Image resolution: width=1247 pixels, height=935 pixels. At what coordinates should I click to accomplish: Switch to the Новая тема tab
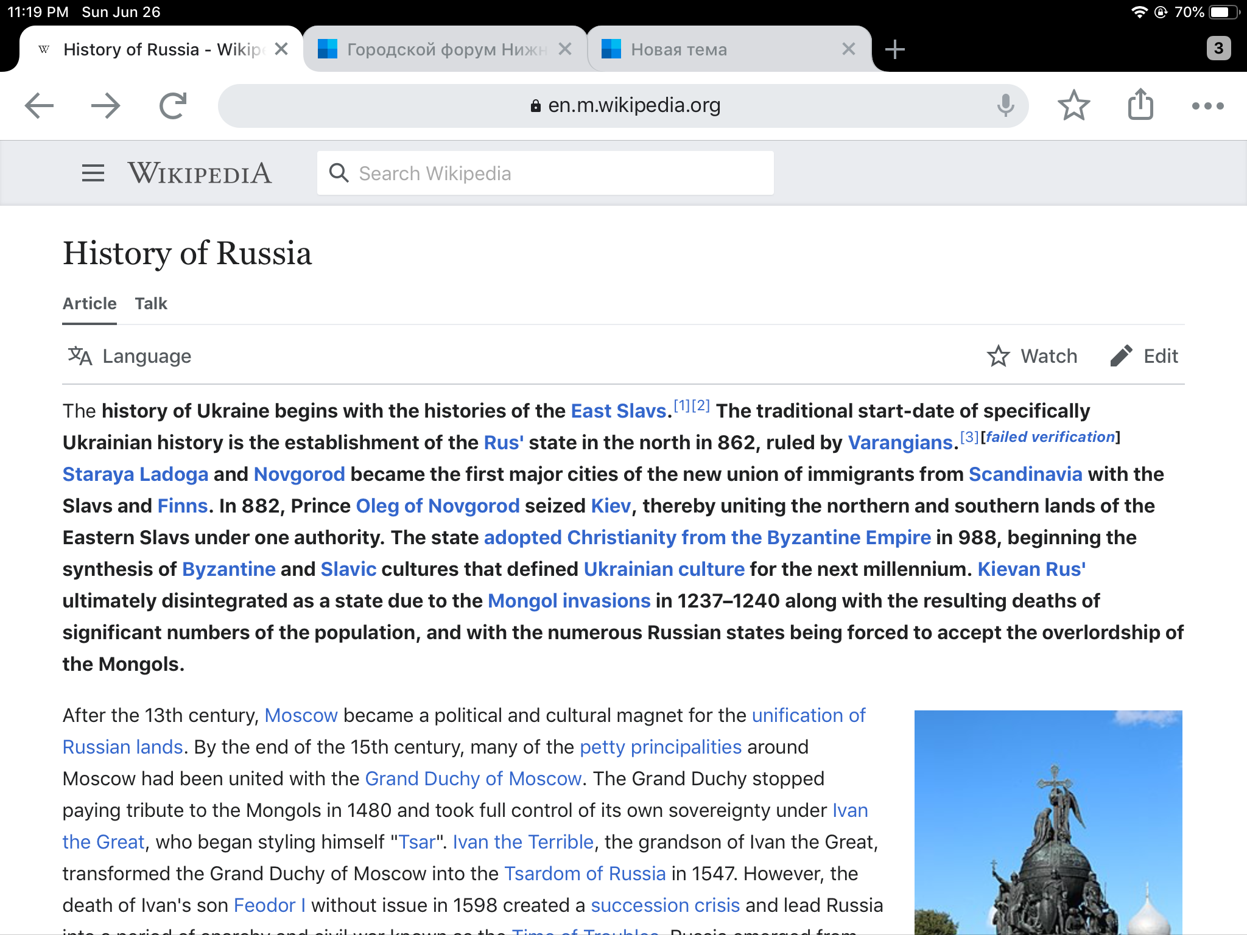[x=729, y=49]
